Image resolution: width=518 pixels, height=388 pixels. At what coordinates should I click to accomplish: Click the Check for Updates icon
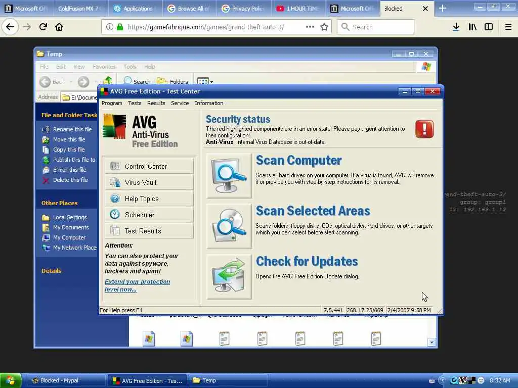(229, 277)
